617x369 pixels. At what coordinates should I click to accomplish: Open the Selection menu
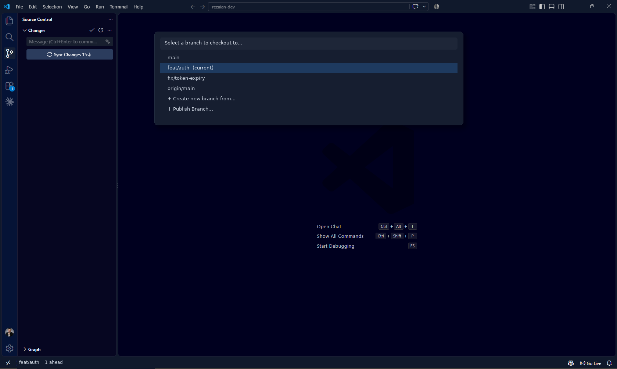[52, 7]
